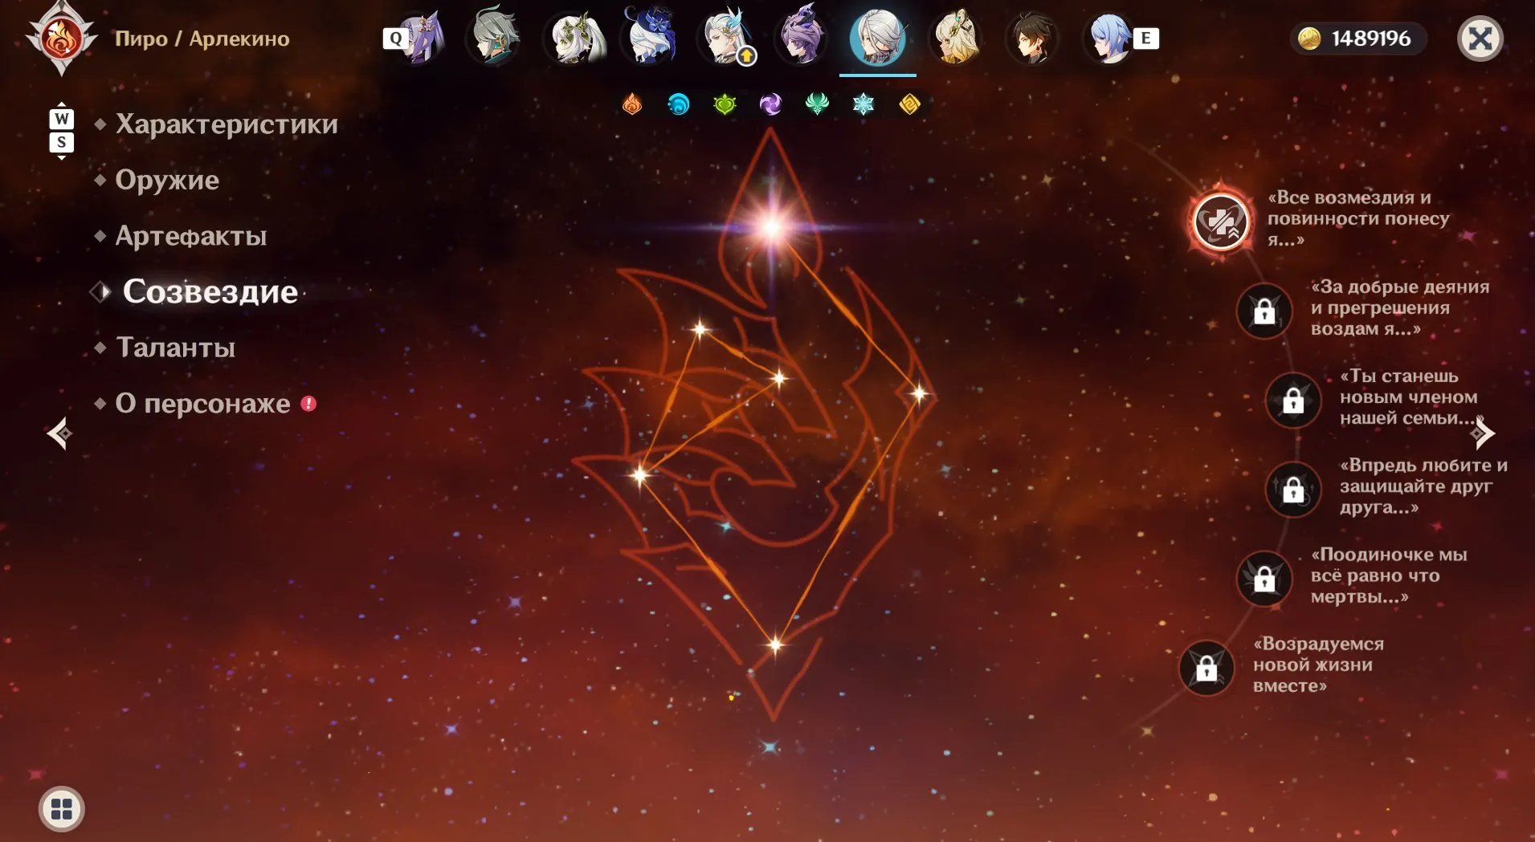Filter characters by Anemo element
The height and width of the screenshot is (842, 1535).
(817, 104)
